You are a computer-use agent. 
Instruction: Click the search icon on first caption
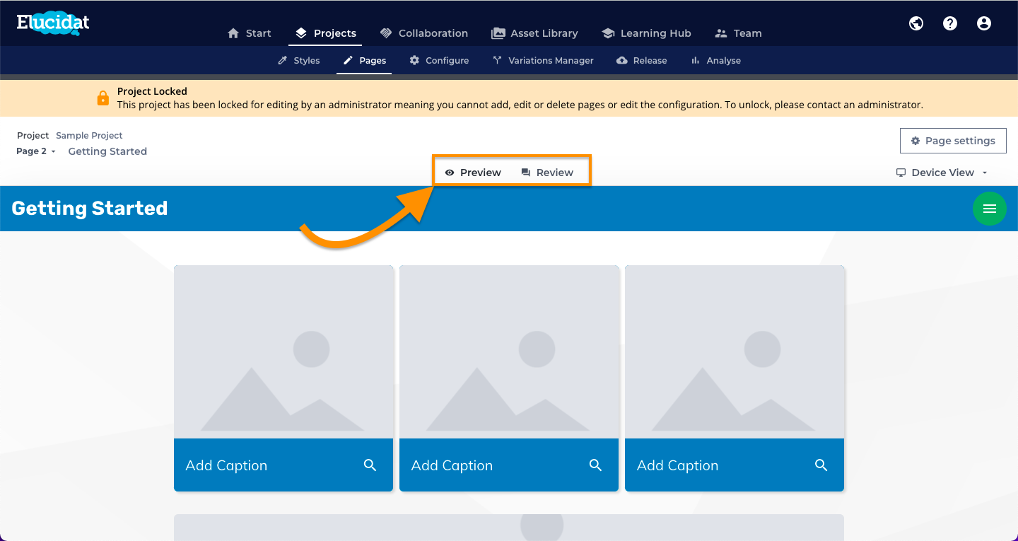click(x=370, y=465)
